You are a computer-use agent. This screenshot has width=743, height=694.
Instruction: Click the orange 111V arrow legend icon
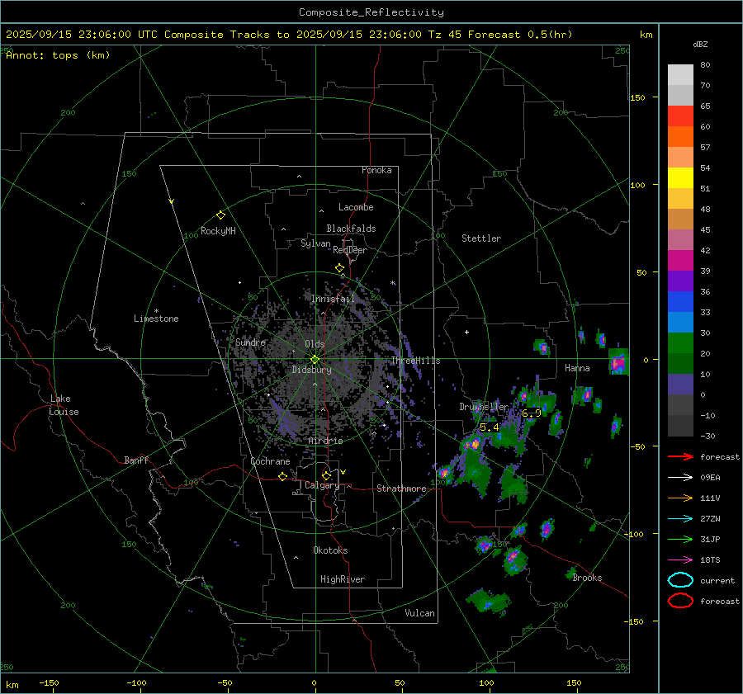pos(680,498)
